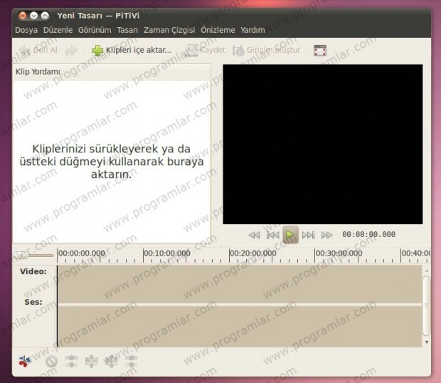Minimize the PiTiVi window

pos(33,16)
